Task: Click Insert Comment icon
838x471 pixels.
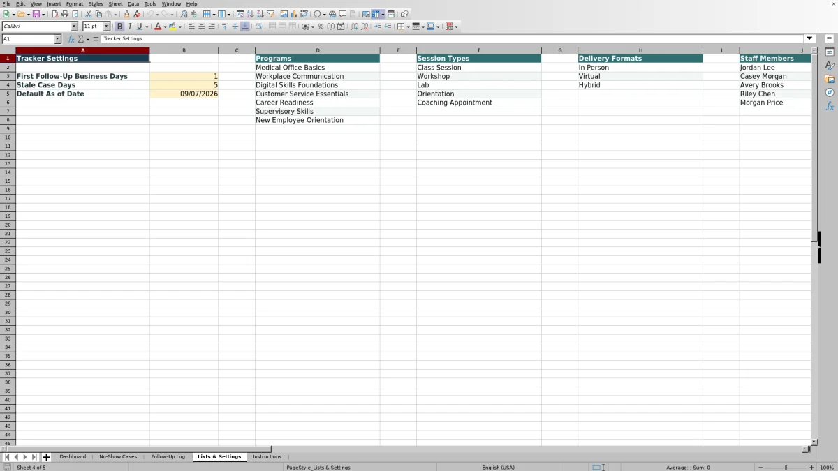Action: 342,14
